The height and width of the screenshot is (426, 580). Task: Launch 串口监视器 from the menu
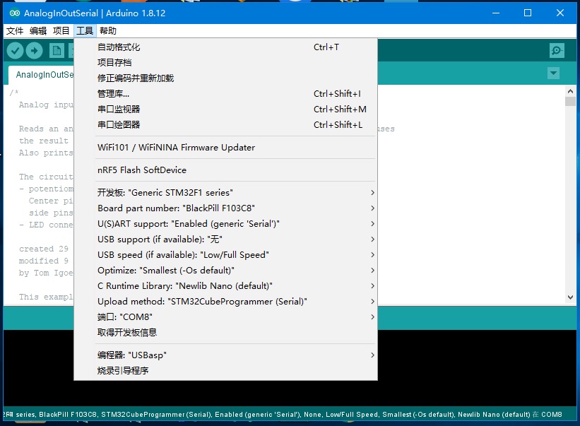pos(225,109)
